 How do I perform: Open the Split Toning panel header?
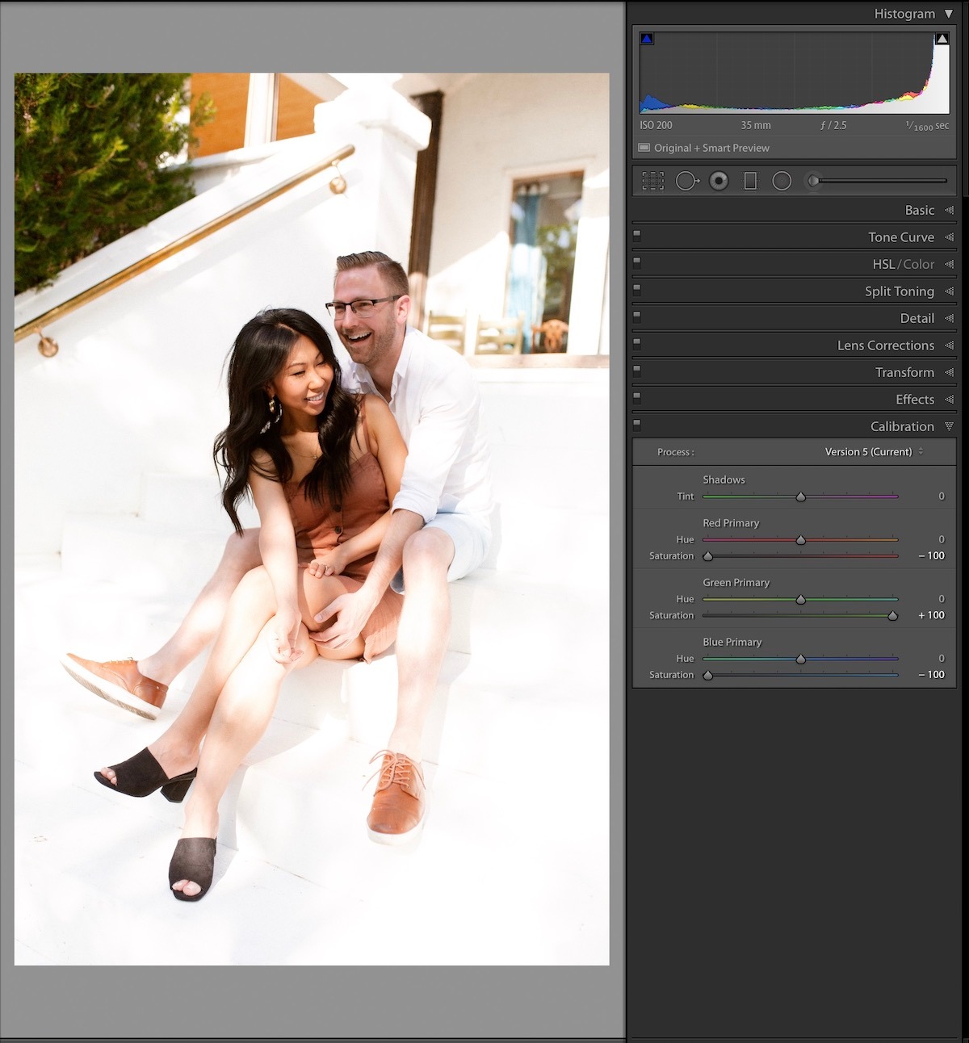[x=899, y=291]
